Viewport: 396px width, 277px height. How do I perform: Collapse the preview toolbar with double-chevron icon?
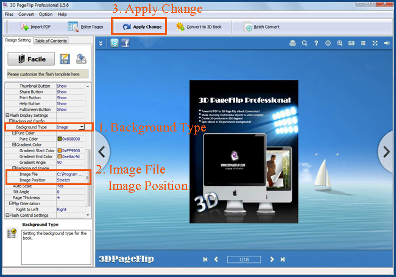(x=101, y=43)
